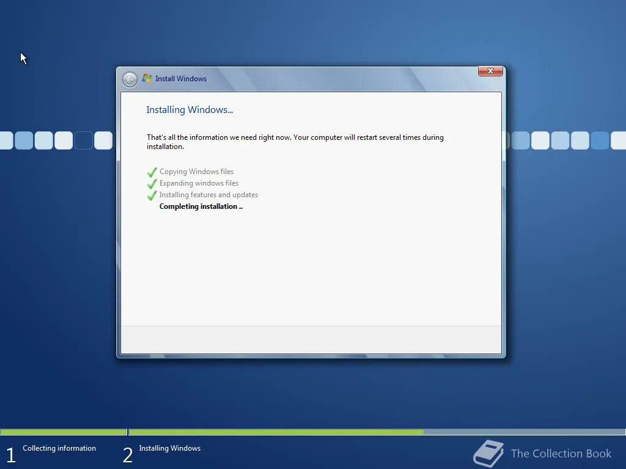This screenshot has width=626, height=469.
Task: Select the 'Copying Windows files' step text
Action: click(x=196, y=172)
